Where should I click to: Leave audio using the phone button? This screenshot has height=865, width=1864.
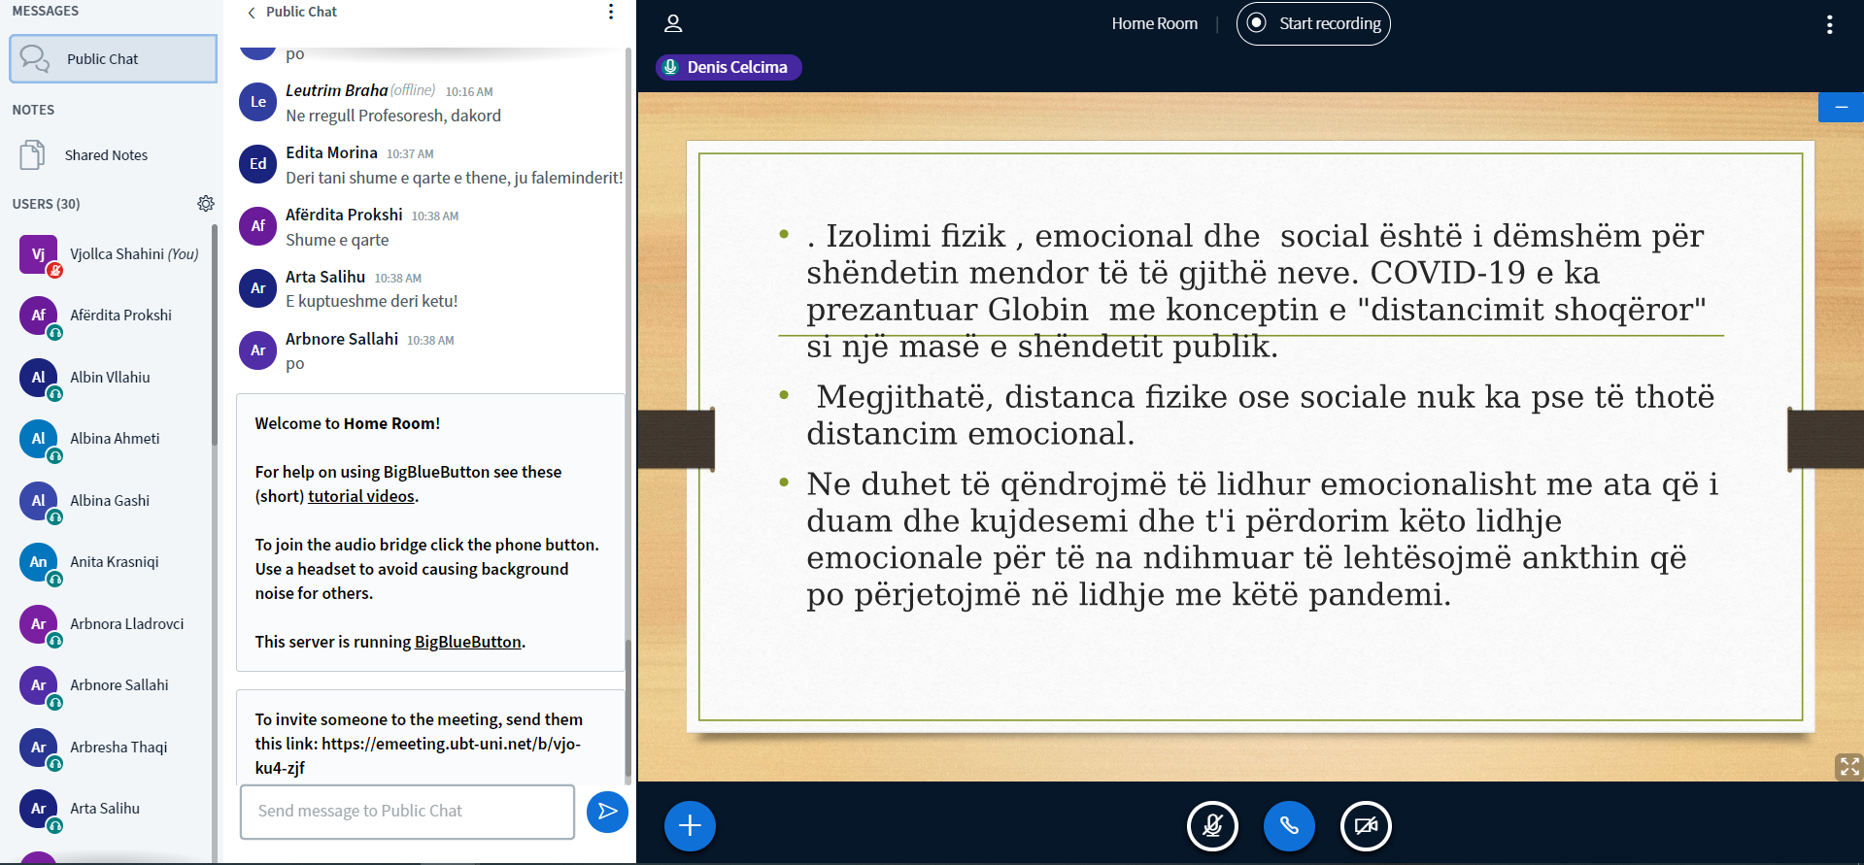point(1289,826)
